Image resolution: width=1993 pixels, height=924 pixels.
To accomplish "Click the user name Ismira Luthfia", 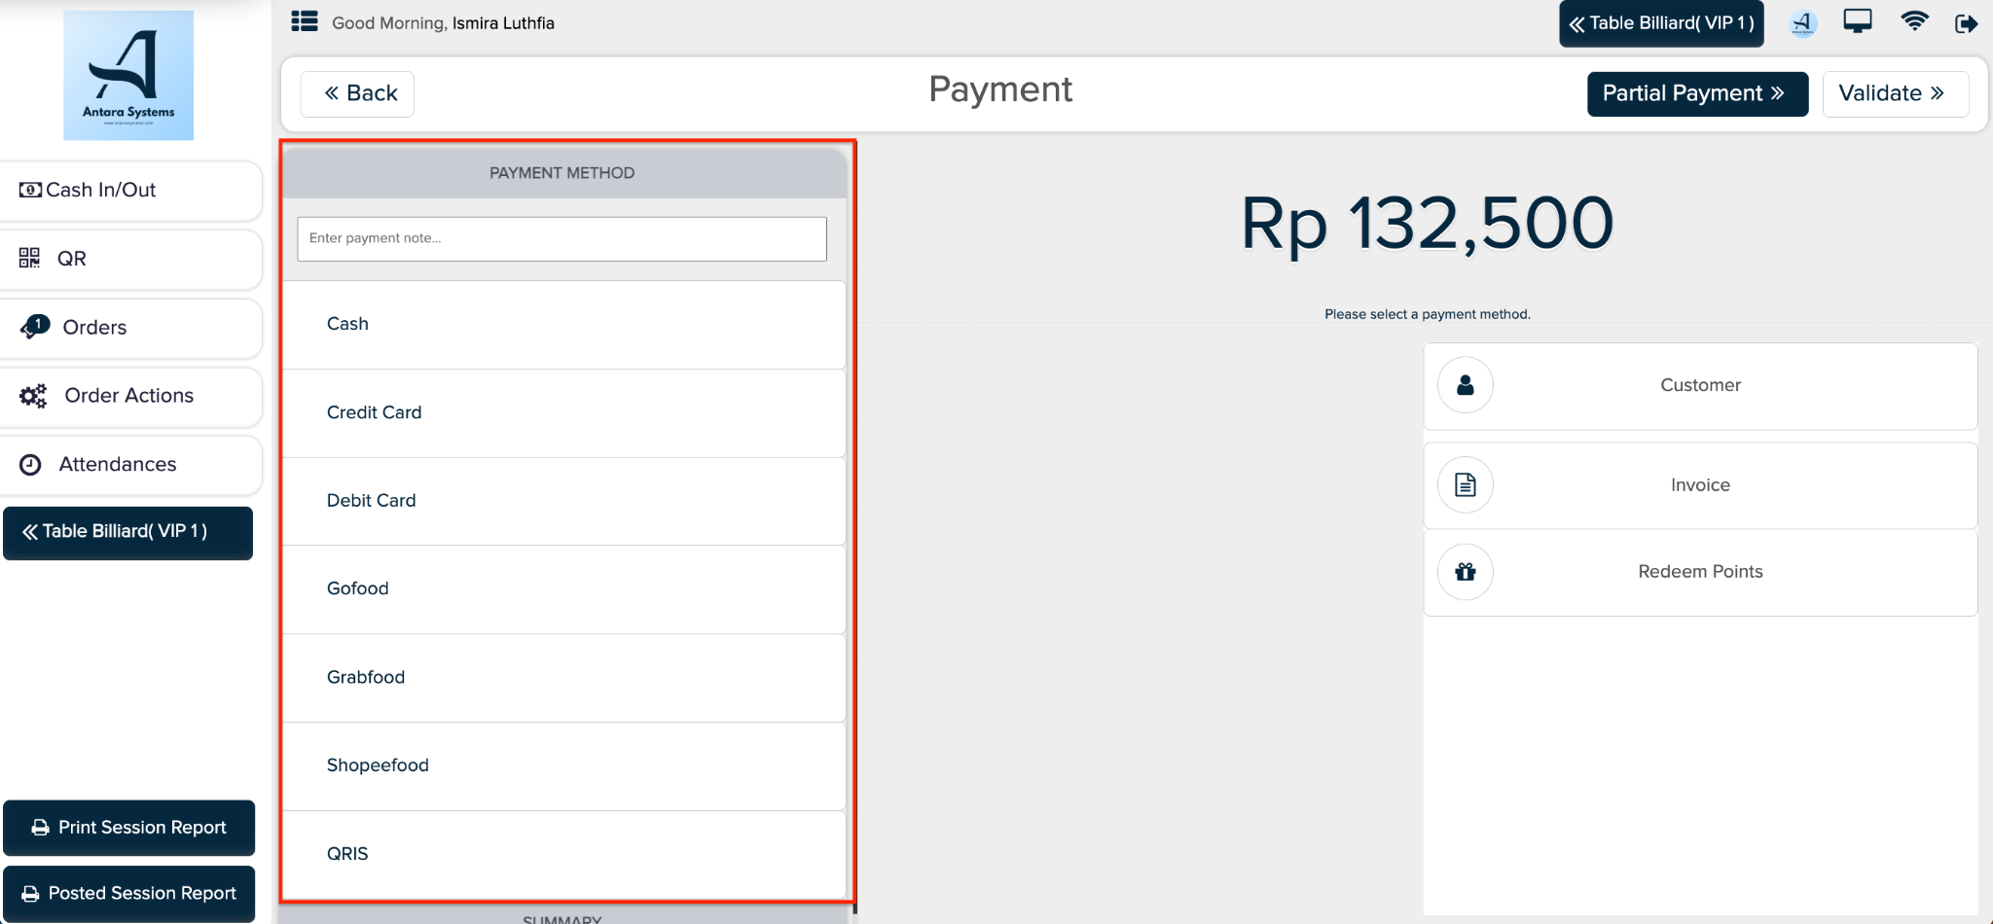I will pyautogui.click(x=503, y=23).
